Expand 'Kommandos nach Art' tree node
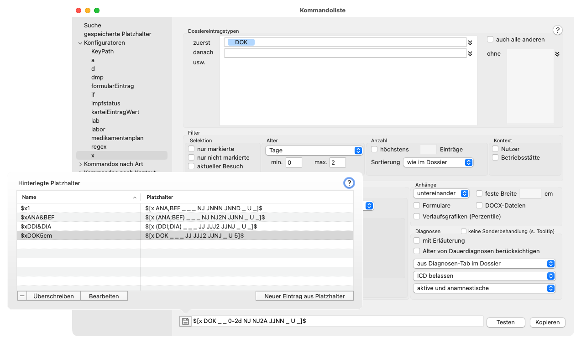Screen dimensions: 576x338 tap(80, 164)
